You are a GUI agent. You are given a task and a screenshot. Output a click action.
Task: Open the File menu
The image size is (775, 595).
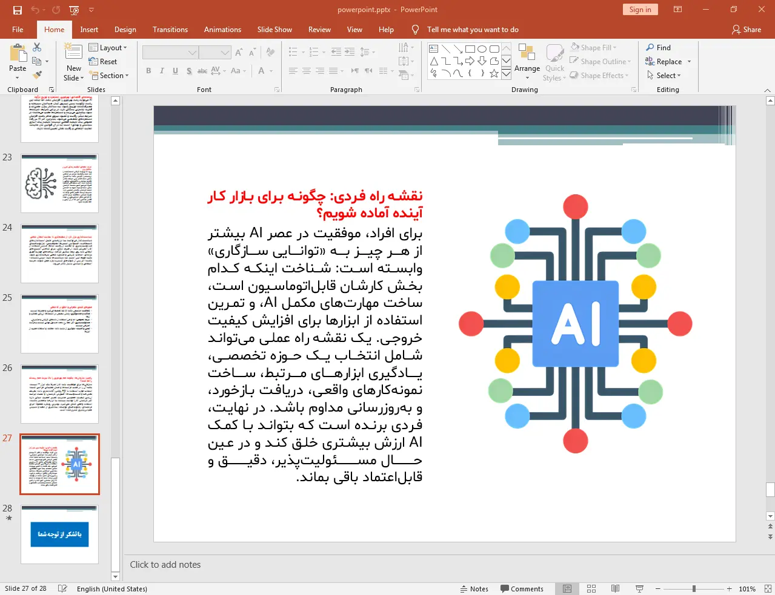[18, 30]
